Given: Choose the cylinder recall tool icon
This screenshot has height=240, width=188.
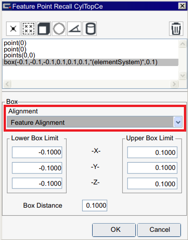Looking at the screenshot, I should (90, 29).
